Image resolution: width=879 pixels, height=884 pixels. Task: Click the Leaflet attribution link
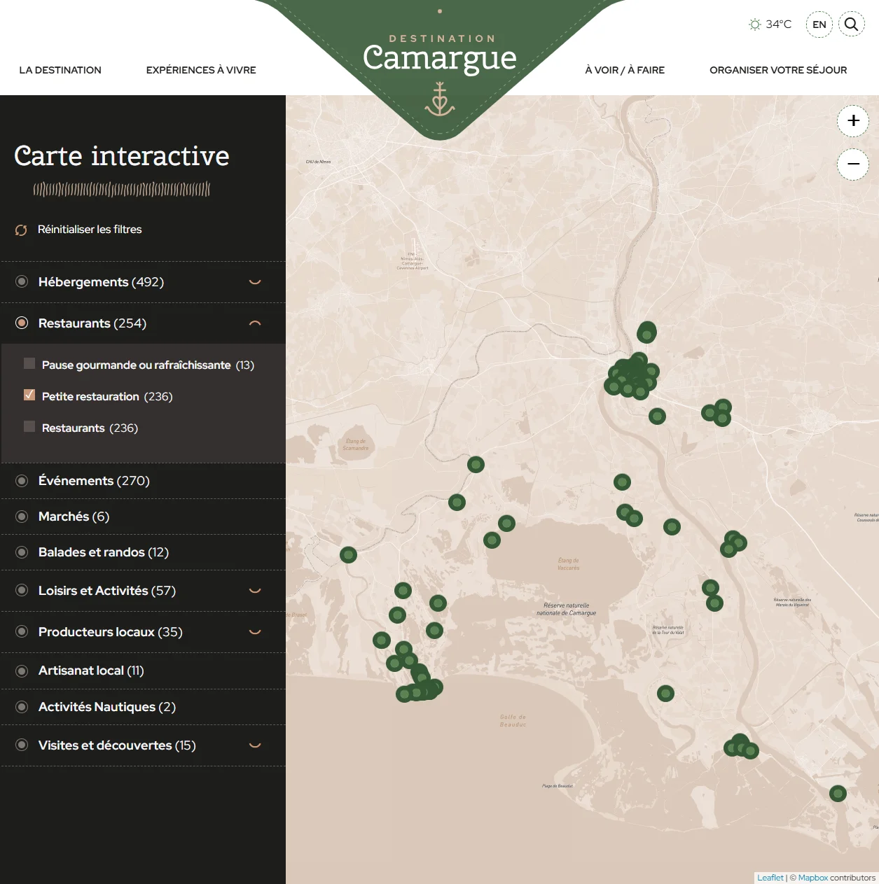pos(770,878)
